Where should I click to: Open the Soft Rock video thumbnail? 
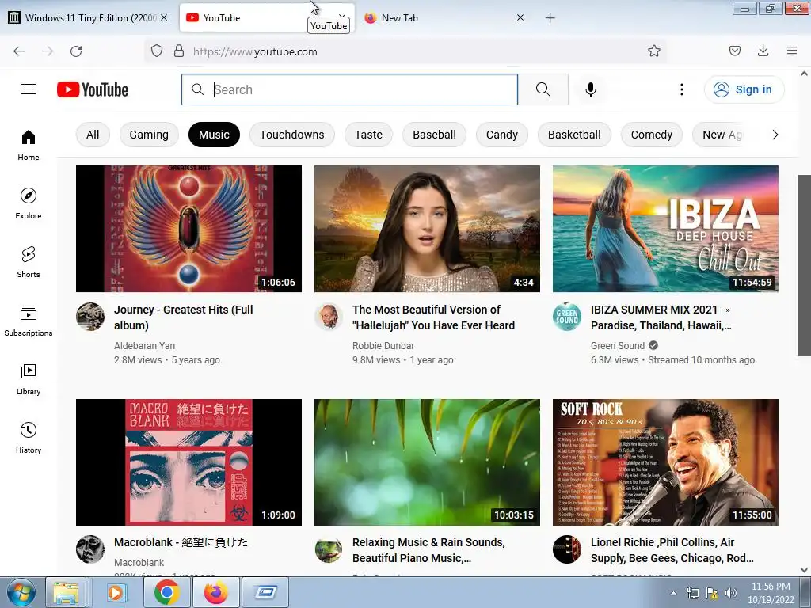(665, 462)
